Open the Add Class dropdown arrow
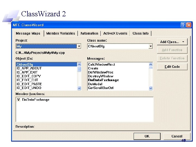Image resolution: width=196 pixels, height=147 pixels. [183, 42]
